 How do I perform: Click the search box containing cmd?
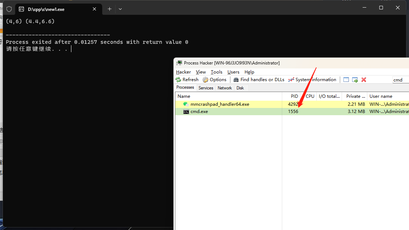[401, 80]
